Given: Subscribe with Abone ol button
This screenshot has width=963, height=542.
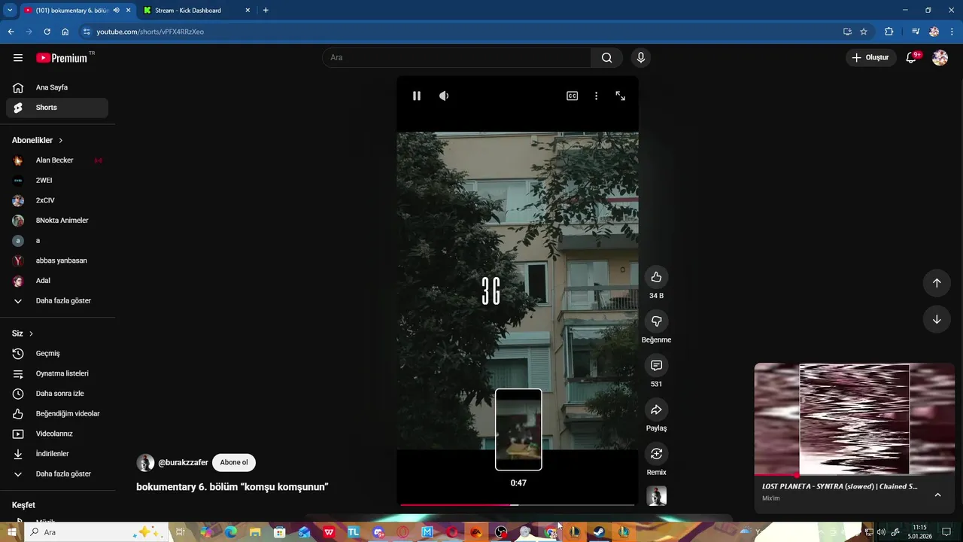Looking at the screenshot, I should click(x=234, y=463).
